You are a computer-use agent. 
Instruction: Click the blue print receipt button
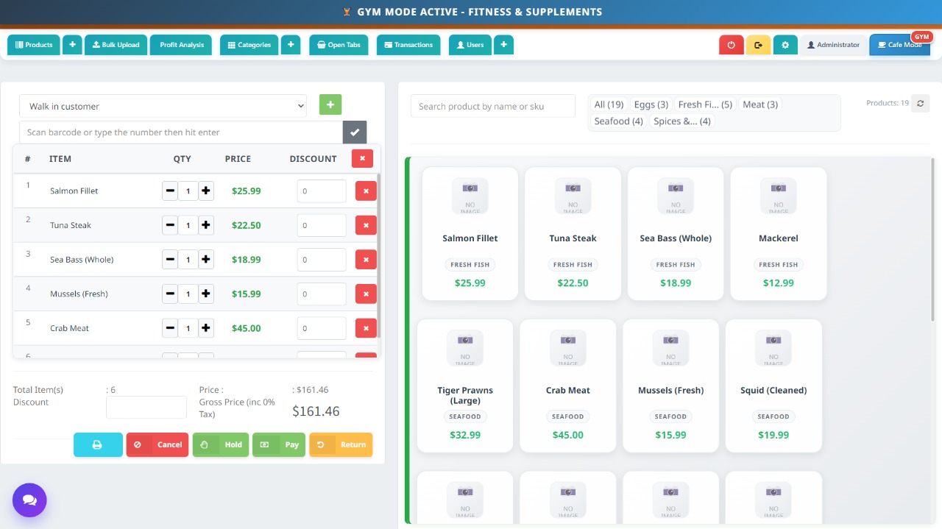coord(98,444)
